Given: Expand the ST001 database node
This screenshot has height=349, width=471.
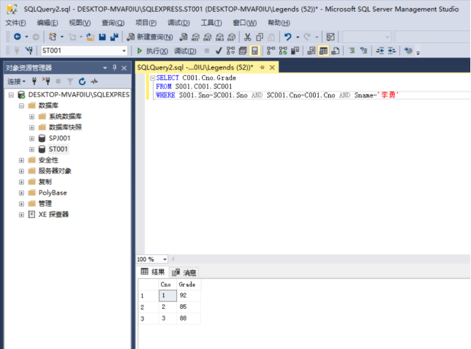Looking at the screenshot, I should [x=32, y=149].
